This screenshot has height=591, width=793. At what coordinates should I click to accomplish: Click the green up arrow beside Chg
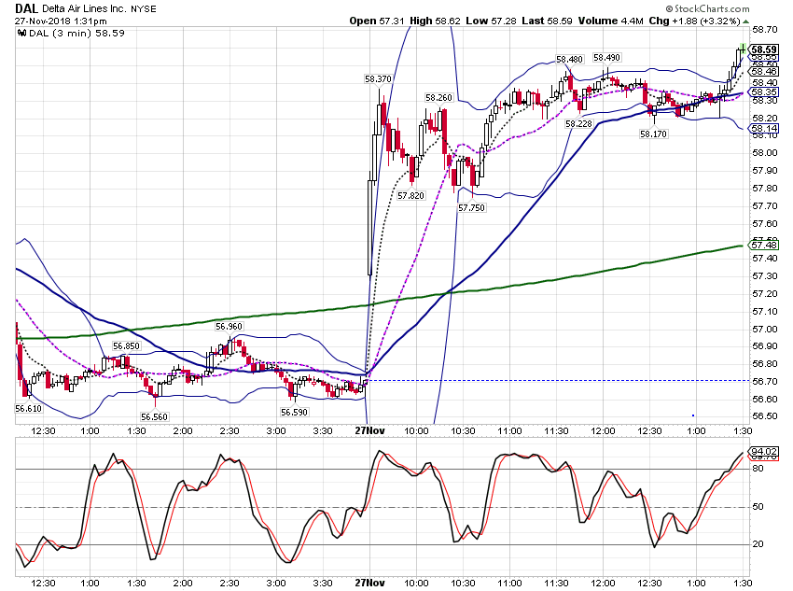point(746,21)
